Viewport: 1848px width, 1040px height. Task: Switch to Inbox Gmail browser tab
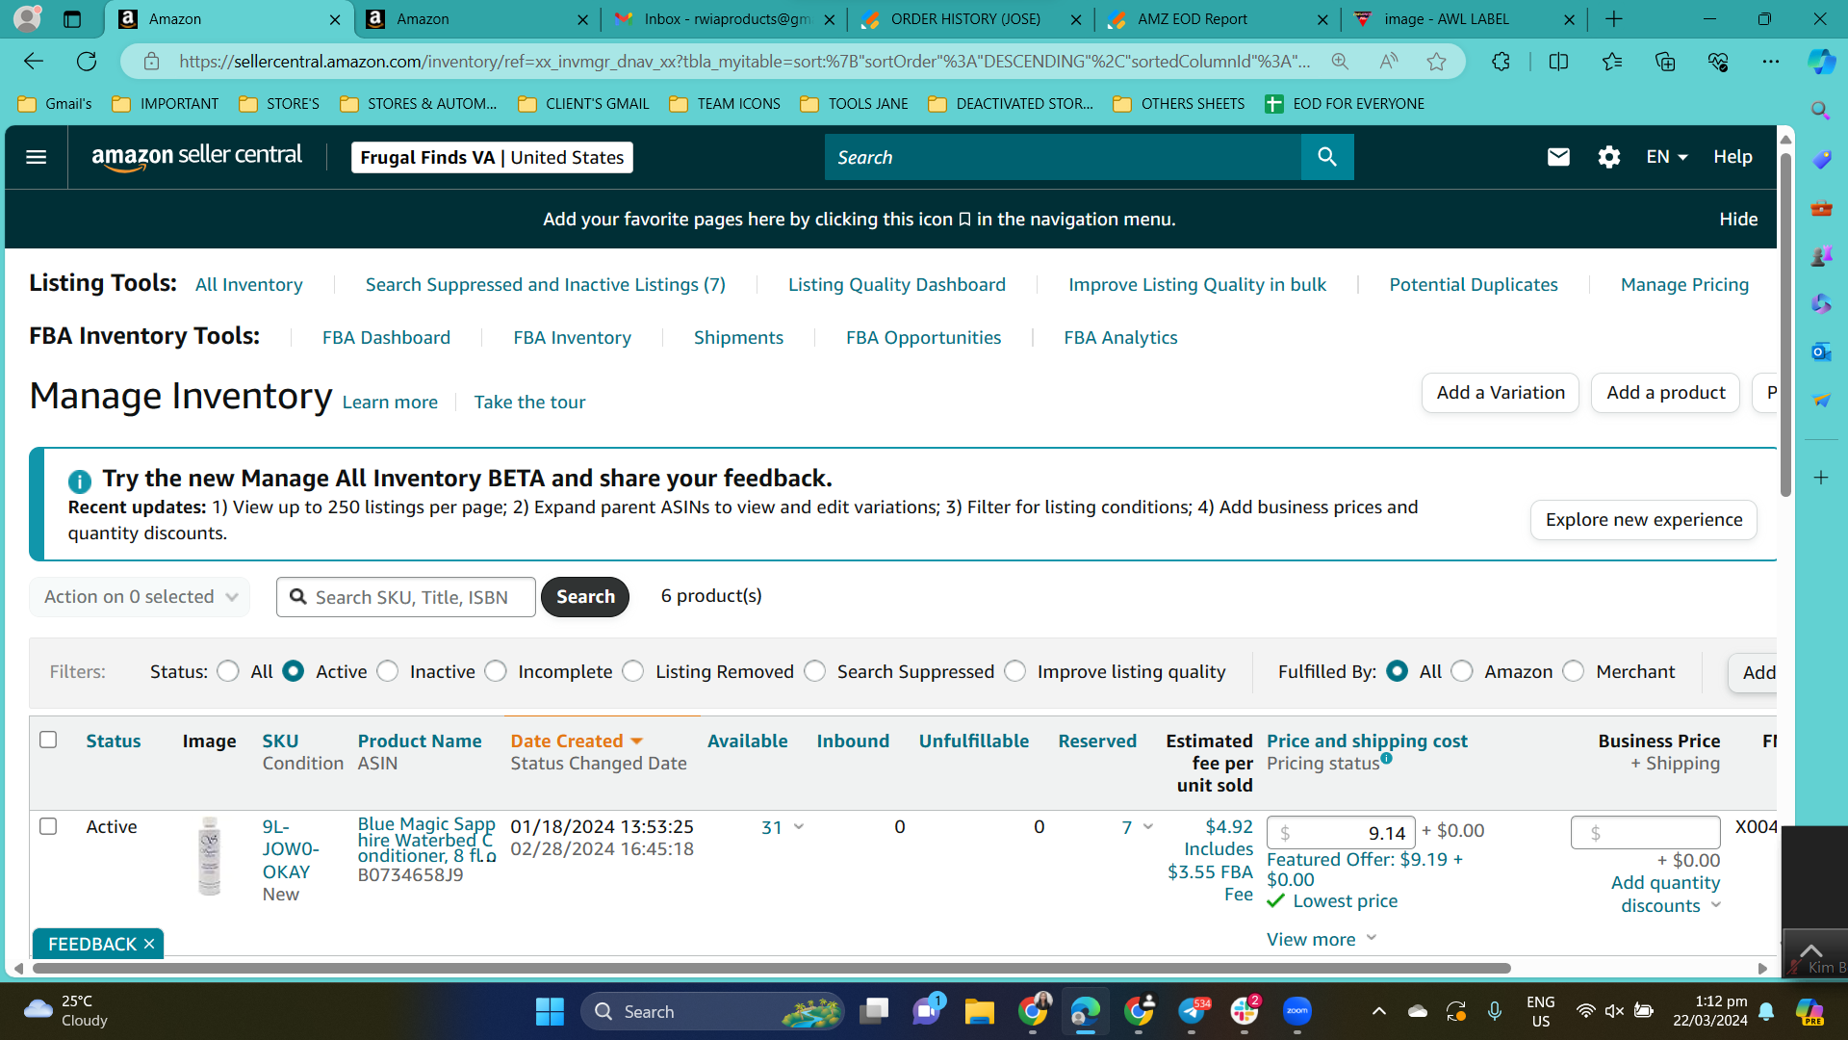(724, 19)
